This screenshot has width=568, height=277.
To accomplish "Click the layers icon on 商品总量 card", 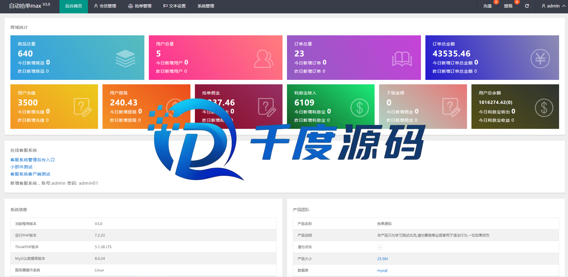I will (125, 58).
